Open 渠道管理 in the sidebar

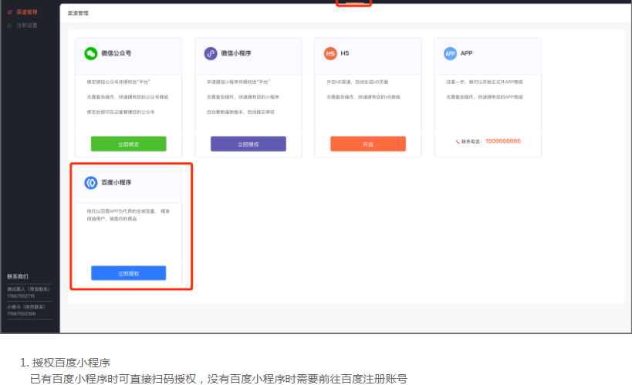pyautogui.click(x=26, y=12)
